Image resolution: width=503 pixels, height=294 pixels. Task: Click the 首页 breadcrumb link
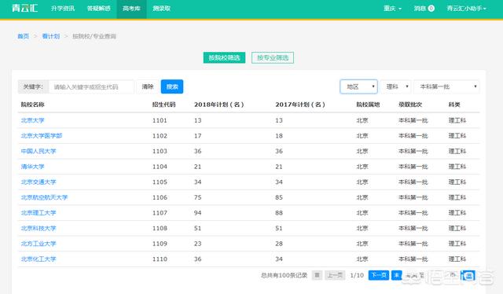point(23,36)
